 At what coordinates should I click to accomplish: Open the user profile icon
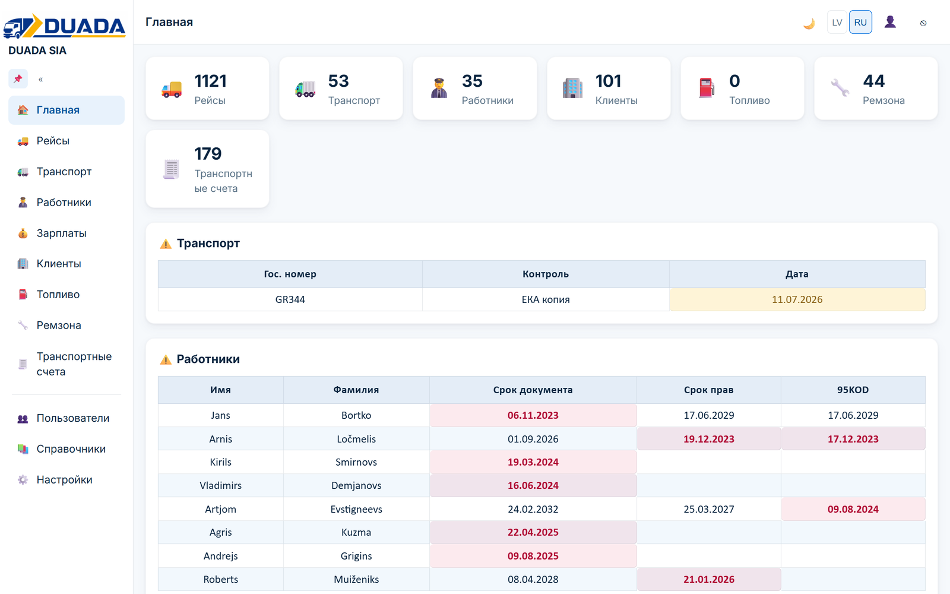889,23
